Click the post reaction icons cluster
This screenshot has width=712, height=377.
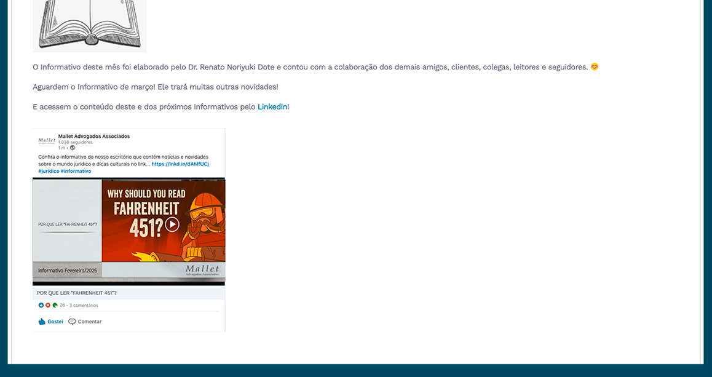coord(48,305)
